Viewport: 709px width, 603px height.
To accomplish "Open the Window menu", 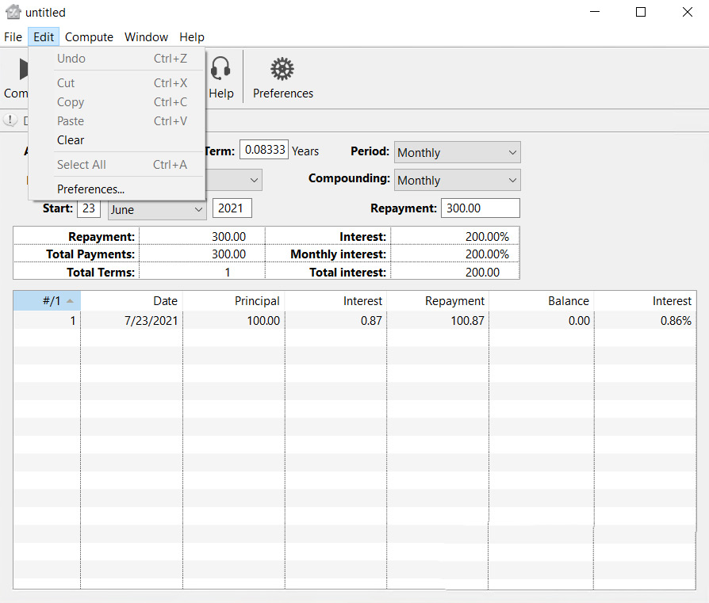I will pyautogui.click(x=146, y=37).
